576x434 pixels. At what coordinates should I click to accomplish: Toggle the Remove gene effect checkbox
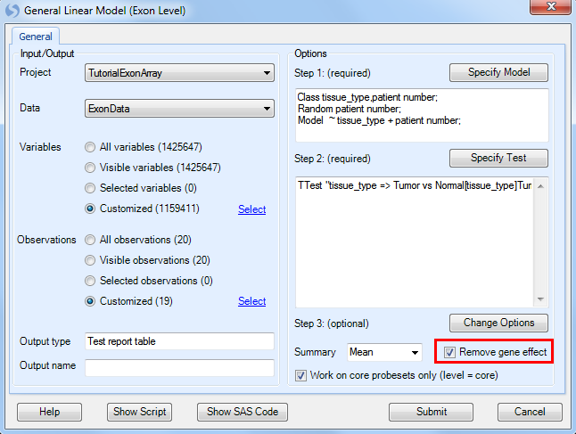pos(449,353)
